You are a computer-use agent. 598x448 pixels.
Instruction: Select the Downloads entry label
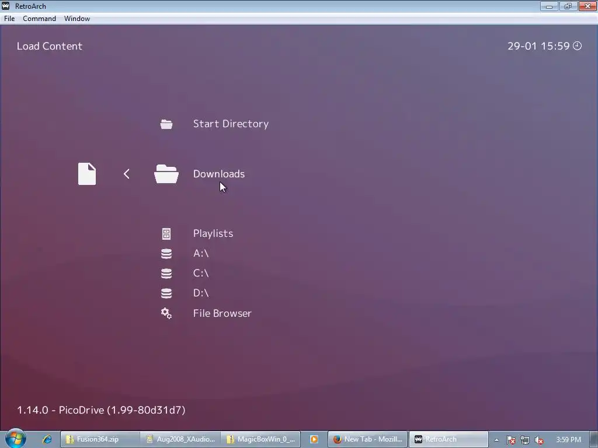(219, 174)
